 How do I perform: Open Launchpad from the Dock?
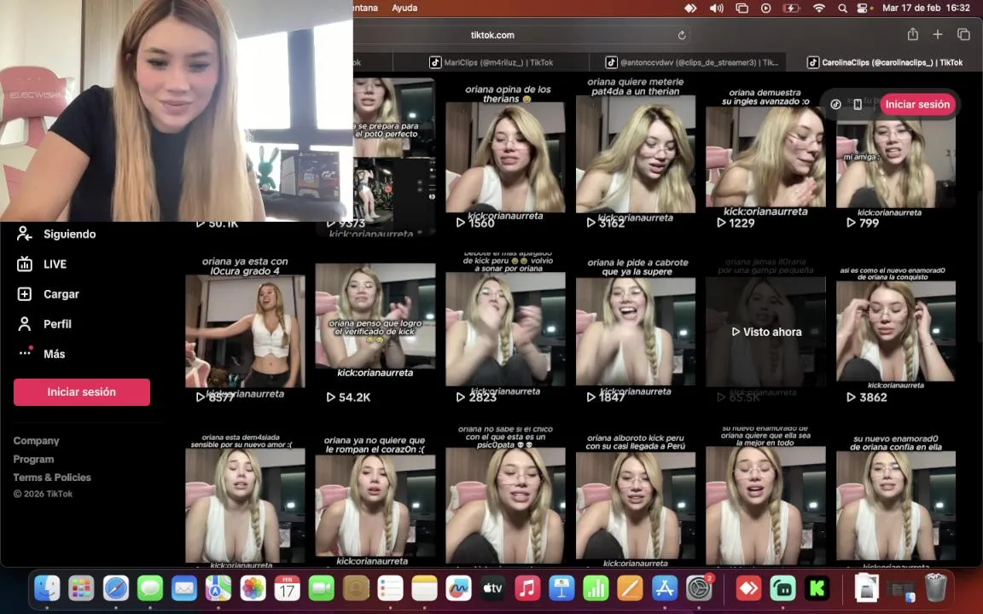coord(82,589)
